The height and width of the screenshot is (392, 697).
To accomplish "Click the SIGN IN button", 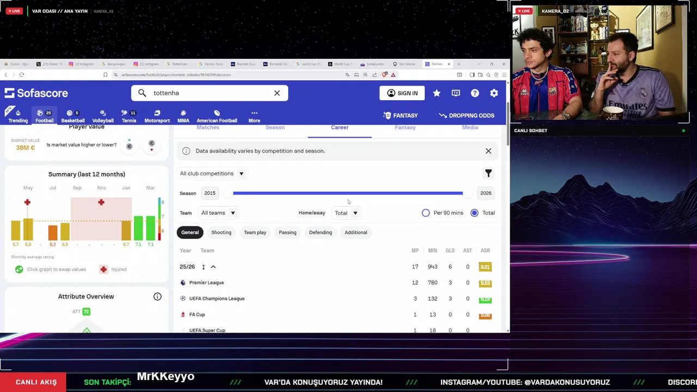I will tap(402, 93).
